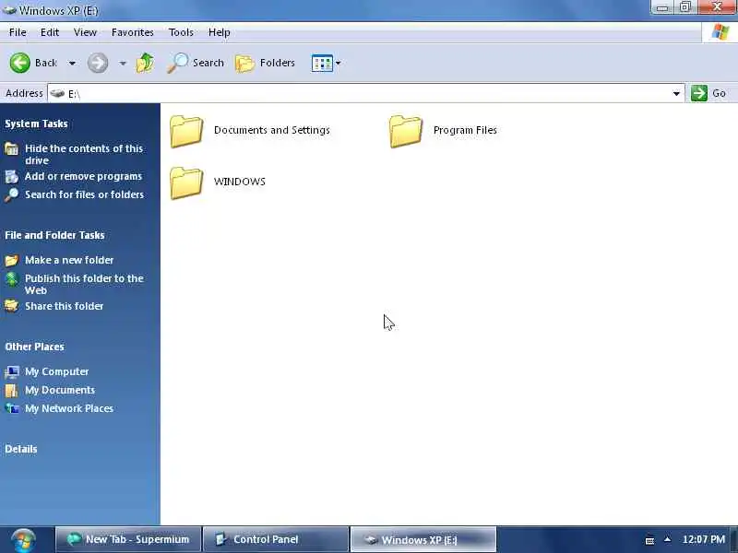Screen dimensions: 738x553
Task: Click the My Network Places sidebar icon
Action: click(12, 408)
